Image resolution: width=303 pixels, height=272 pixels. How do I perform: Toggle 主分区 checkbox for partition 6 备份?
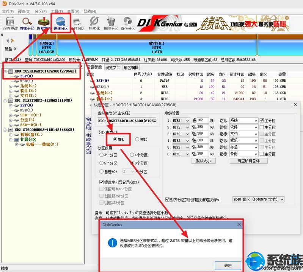point(262,154)
